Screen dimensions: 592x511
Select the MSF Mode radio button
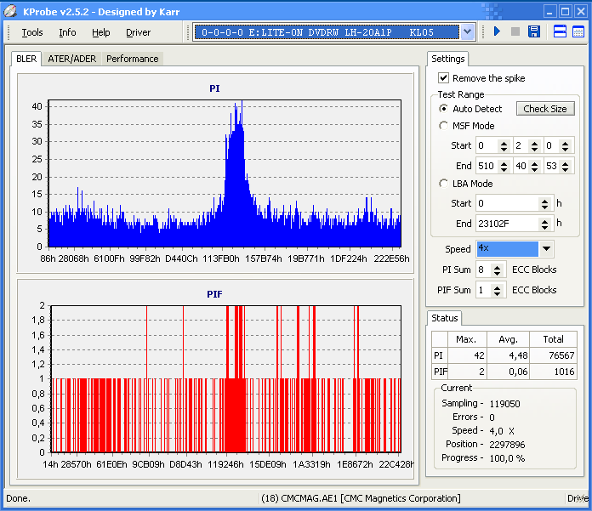pyautogui.click(x=443, y=126)
